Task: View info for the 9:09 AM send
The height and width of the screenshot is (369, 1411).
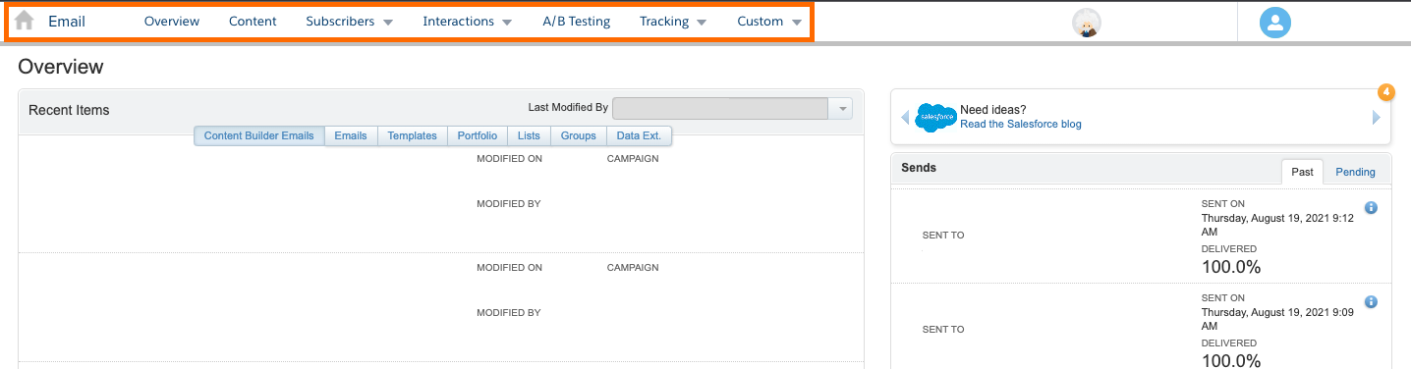Action: 1371,302
